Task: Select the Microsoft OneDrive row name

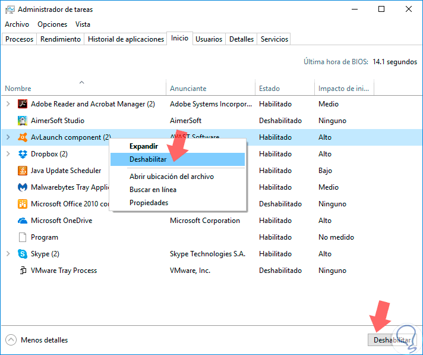Action: 62,221
